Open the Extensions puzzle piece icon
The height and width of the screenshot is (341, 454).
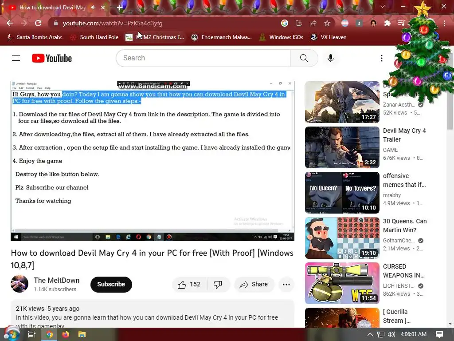point(387,23)
